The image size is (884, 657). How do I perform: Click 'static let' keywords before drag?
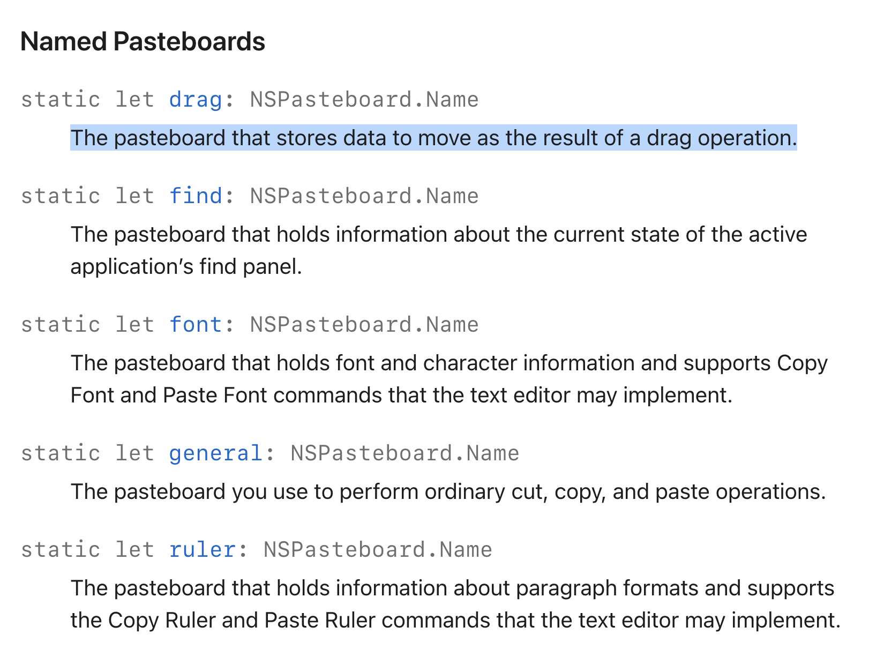click(88, 100)
